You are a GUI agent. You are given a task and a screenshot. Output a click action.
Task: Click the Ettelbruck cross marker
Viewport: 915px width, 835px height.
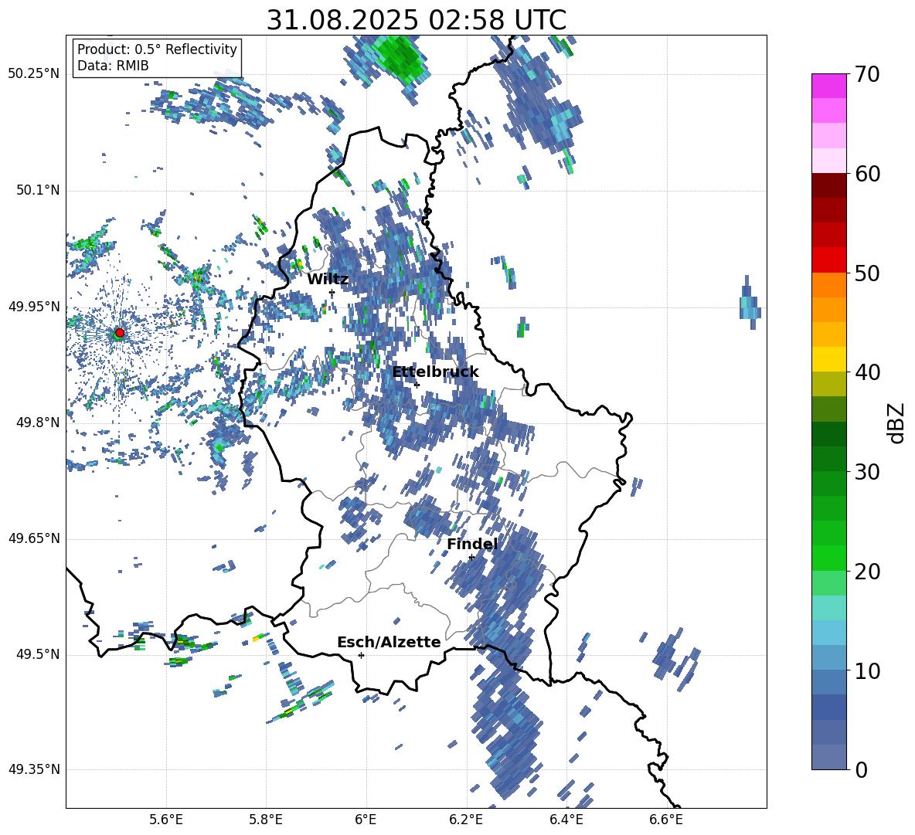[x=417, y=385]
